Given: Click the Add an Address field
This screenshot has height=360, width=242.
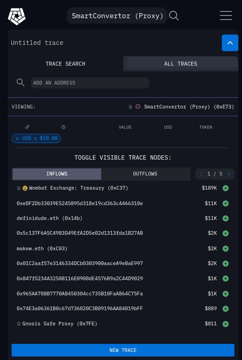Looking at the screenshot, I should (90, 83).
